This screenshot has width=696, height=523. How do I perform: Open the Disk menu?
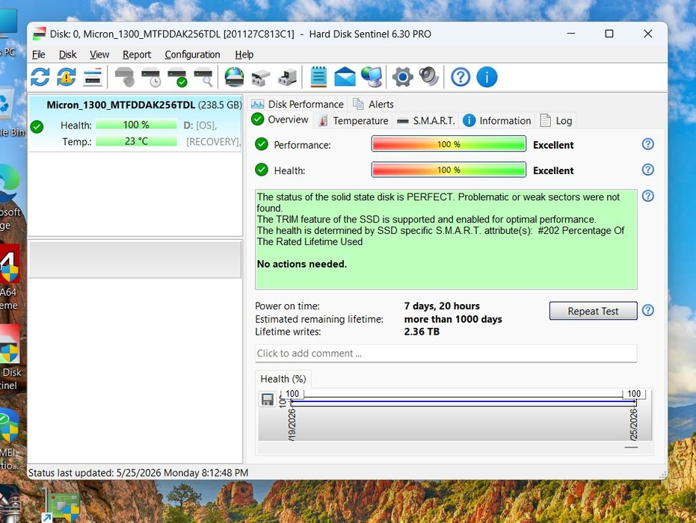(x=67, y=55)
